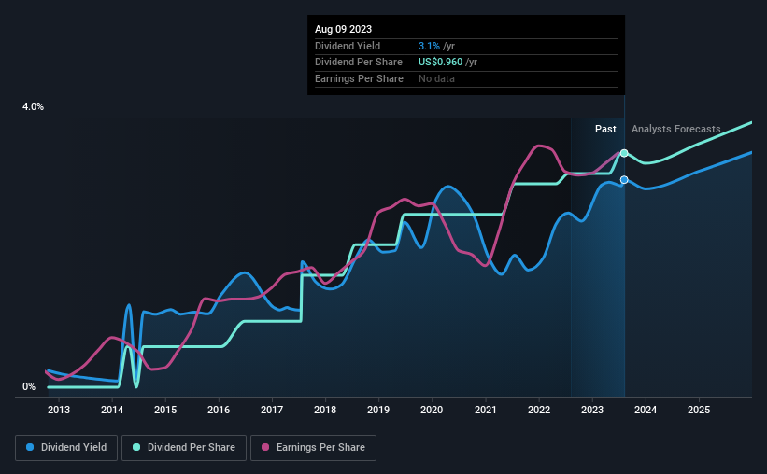This screenshot has height=474, width=767.
Task: Click the 2021 x-axis label
Action: tap(485, 410)
